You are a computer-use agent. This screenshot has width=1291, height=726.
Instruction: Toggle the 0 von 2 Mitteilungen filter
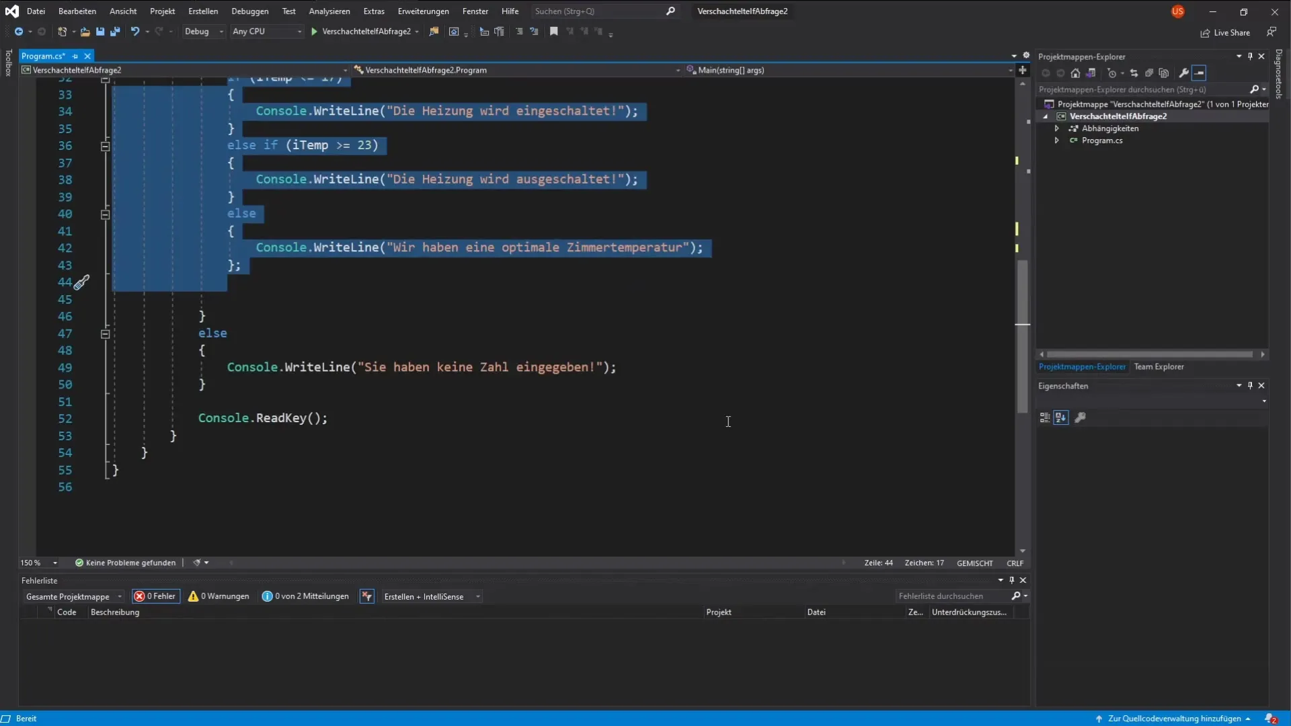point(305,596)
